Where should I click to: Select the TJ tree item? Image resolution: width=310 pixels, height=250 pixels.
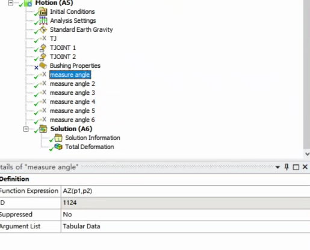(53, 38)
